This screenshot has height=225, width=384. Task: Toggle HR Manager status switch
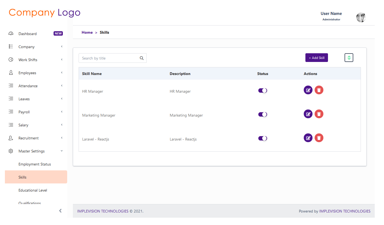[263, 90]
